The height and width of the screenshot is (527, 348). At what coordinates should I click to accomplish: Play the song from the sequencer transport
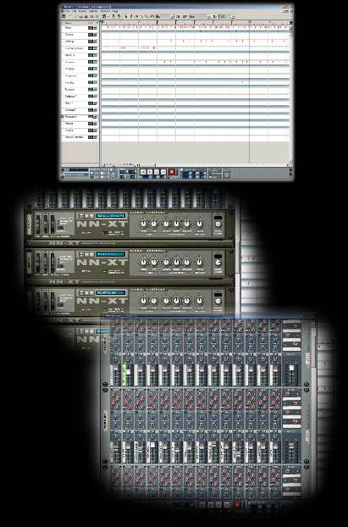[x=150, y=172]
